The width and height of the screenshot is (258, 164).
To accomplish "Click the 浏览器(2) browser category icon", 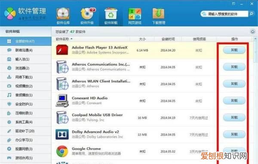I will coord(9,68).
